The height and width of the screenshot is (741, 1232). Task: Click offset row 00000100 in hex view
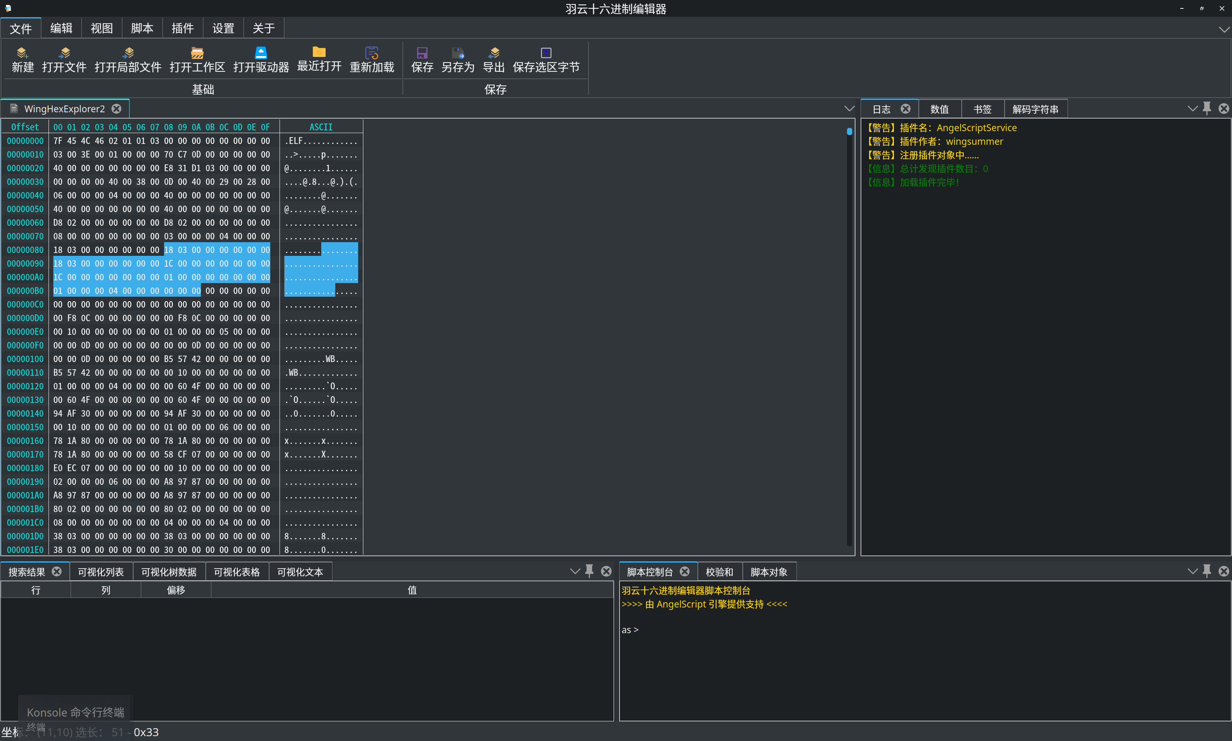pos(25,359)
